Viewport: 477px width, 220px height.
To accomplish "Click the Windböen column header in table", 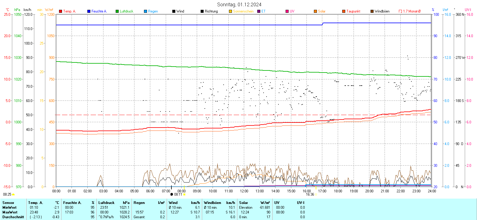I will (x=212, y=203).
